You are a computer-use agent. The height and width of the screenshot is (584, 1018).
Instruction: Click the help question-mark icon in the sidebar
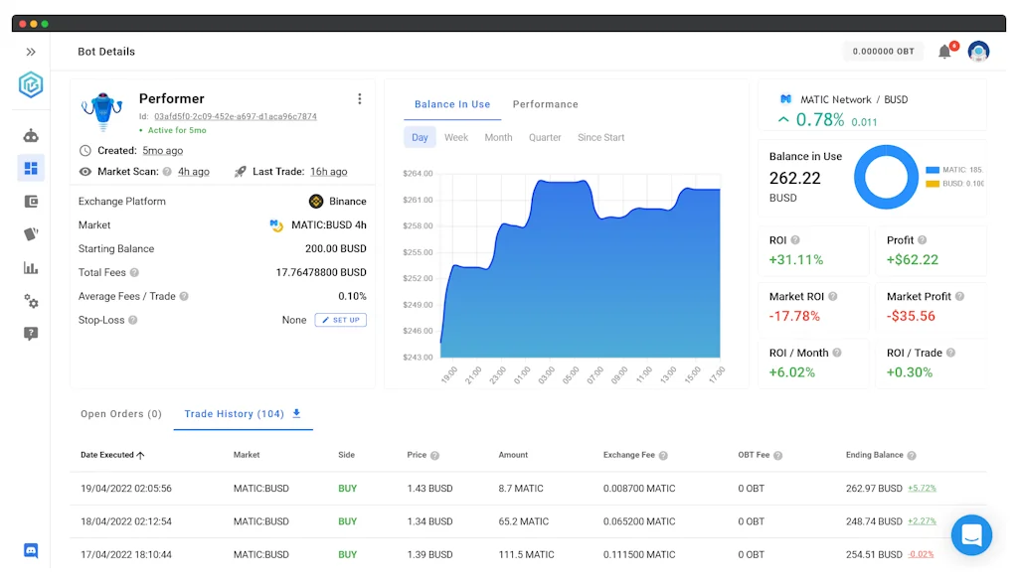(x=31, y=334)
